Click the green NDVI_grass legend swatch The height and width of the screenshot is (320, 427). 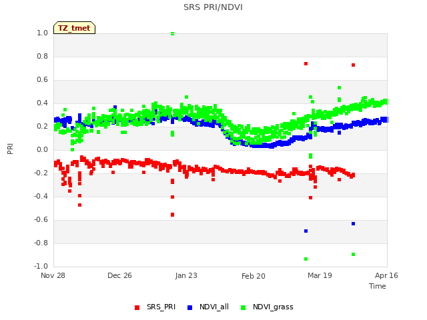click(x=243, y=307)
